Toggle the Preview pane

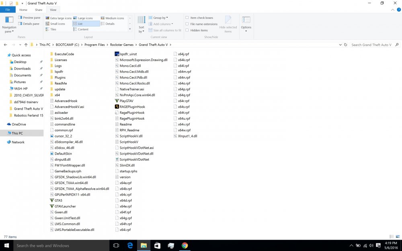point(29,18)
